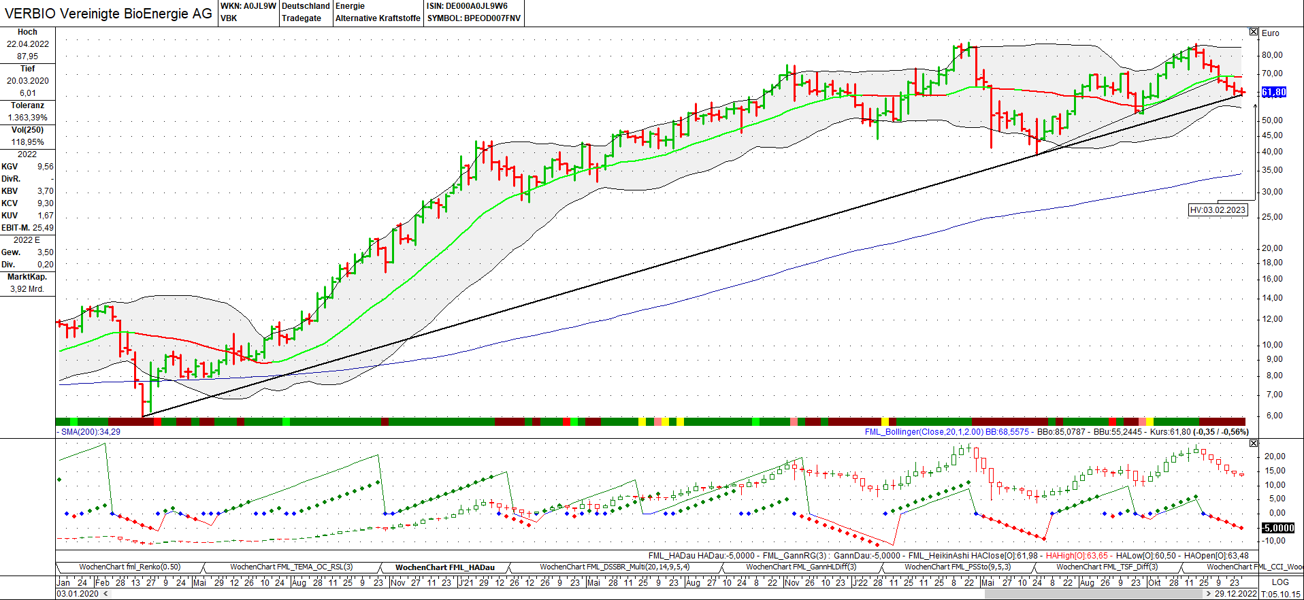This screenshot has height=600, width=1304.
Task: Click the Div. value 0,20
Action: (46, 265)
